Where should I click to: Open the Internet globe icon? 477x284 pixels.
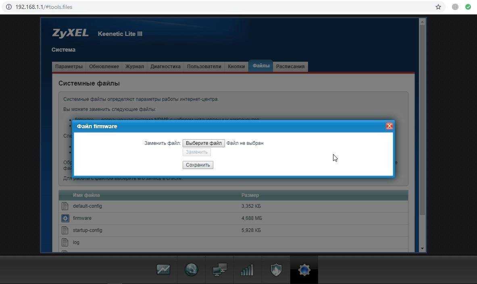192,269
